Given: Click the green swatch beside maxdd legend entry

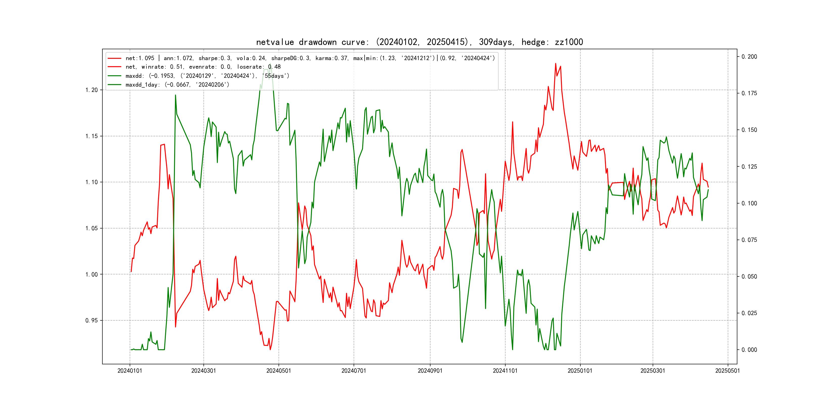Looking at the screenshot, I should click(115, 76).
